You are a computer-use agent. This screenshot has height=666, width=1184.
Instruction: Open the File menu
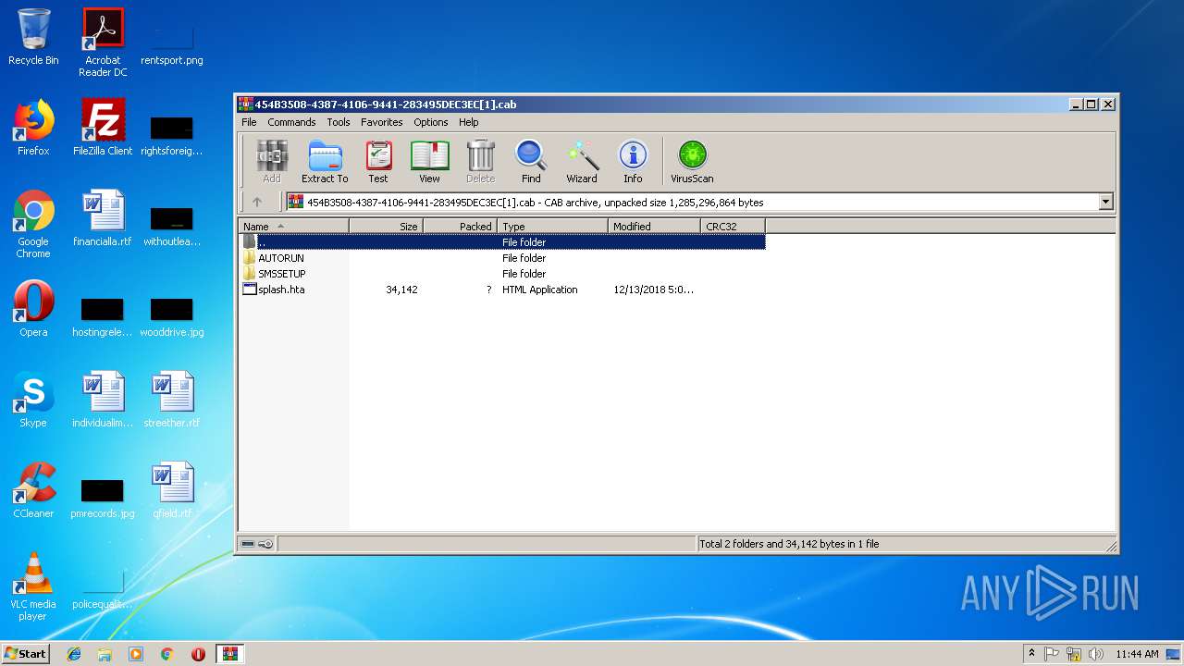(249, 122)
